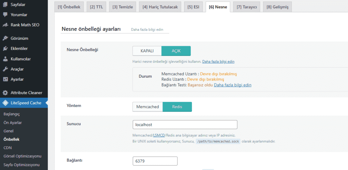Enable object cache with AÇIK
Viewport: 348px width, 170px height.
pyautogui.click(x=176, y=51)
